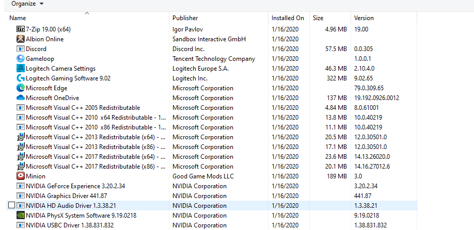Screen dimensions: 474x230
Task: Click the Minion program icon
Action: [20, 176]
